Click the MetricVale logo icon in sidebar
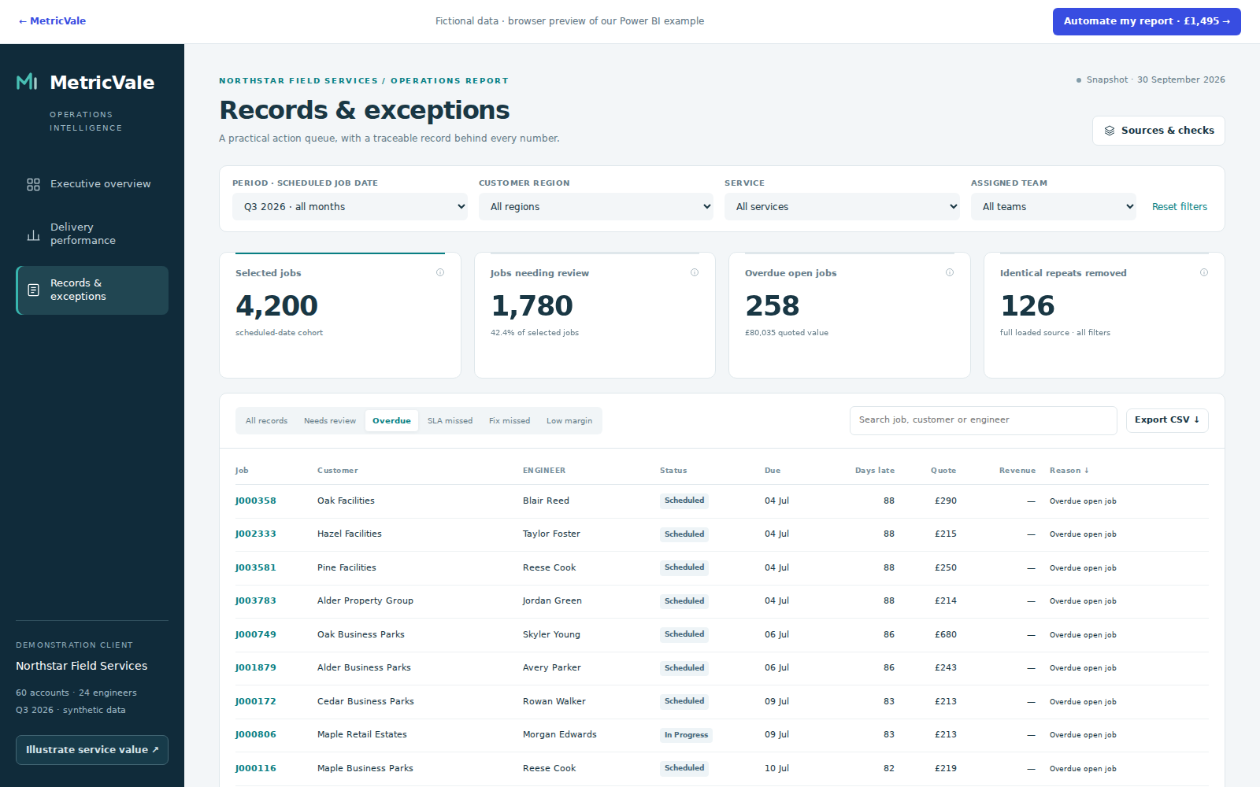The height and width of the screenshot is (787, 1260). [x=27, y=82]
